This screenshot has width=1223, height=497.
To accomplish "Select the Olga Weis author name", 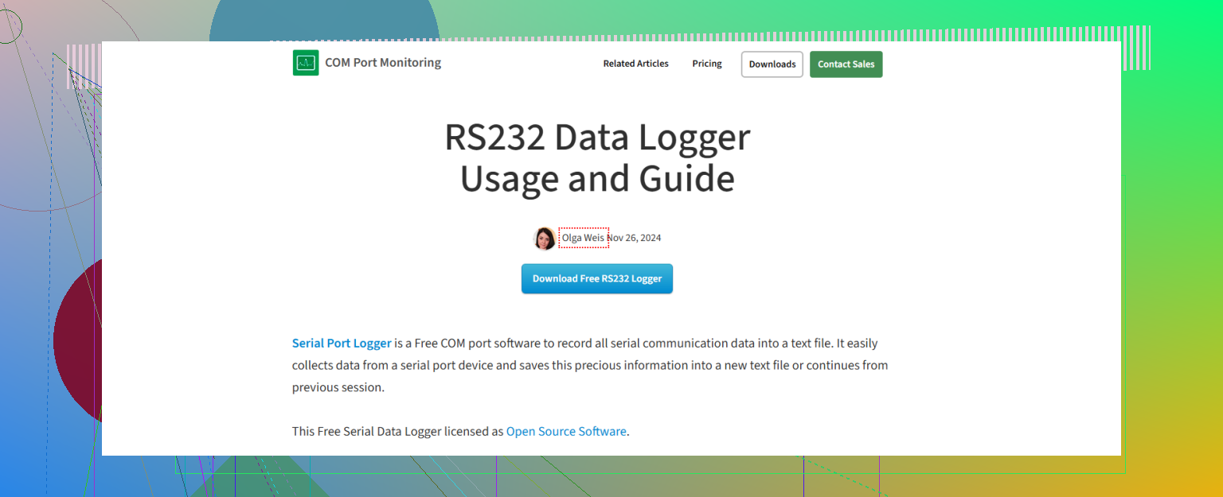I will click(x=583, y=238).
